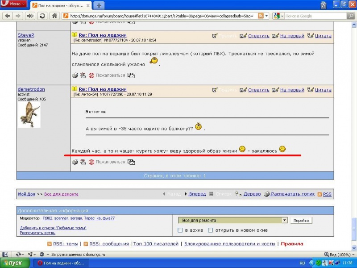
Task: Click the browser Reload button
Action: coord(42,16)
